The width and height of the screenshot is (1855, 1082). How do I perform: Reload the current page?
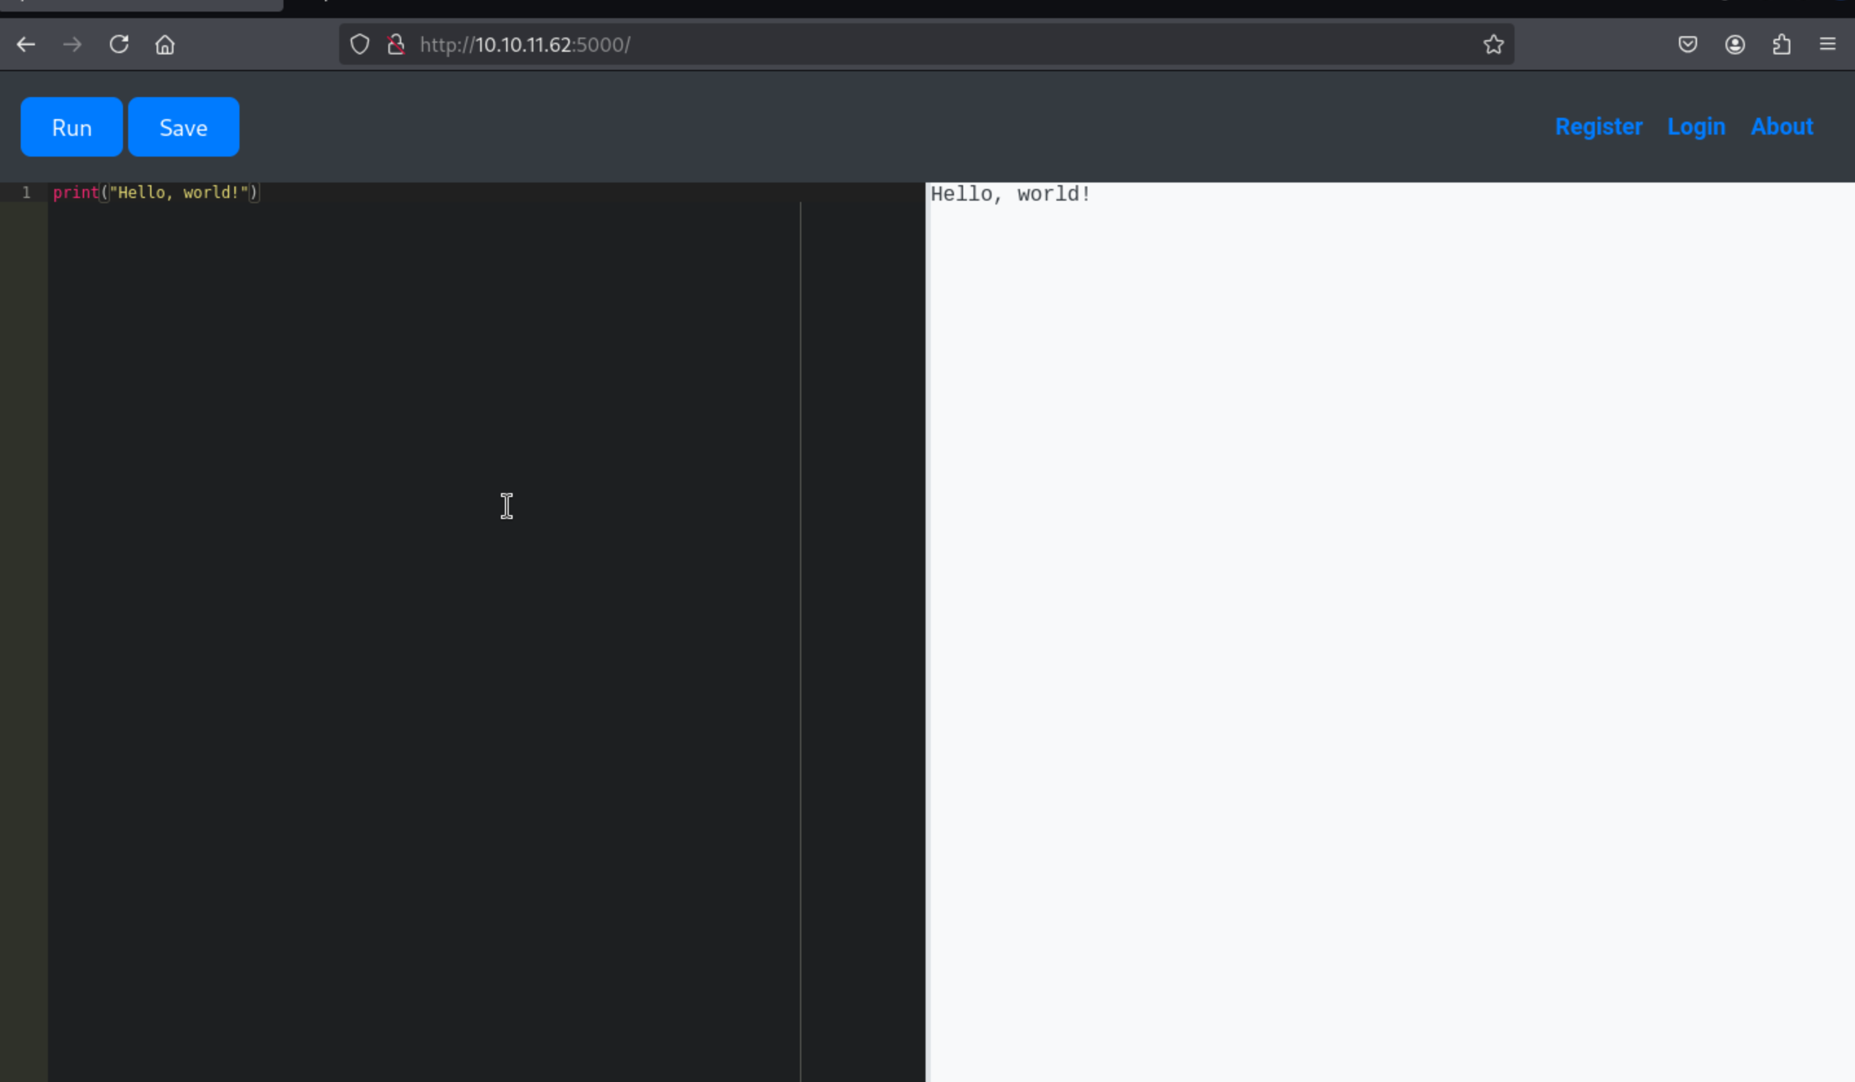coord(119,45)
